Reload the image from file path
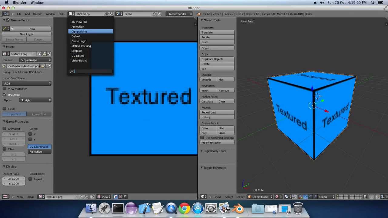388x218 pixels. 48,66
